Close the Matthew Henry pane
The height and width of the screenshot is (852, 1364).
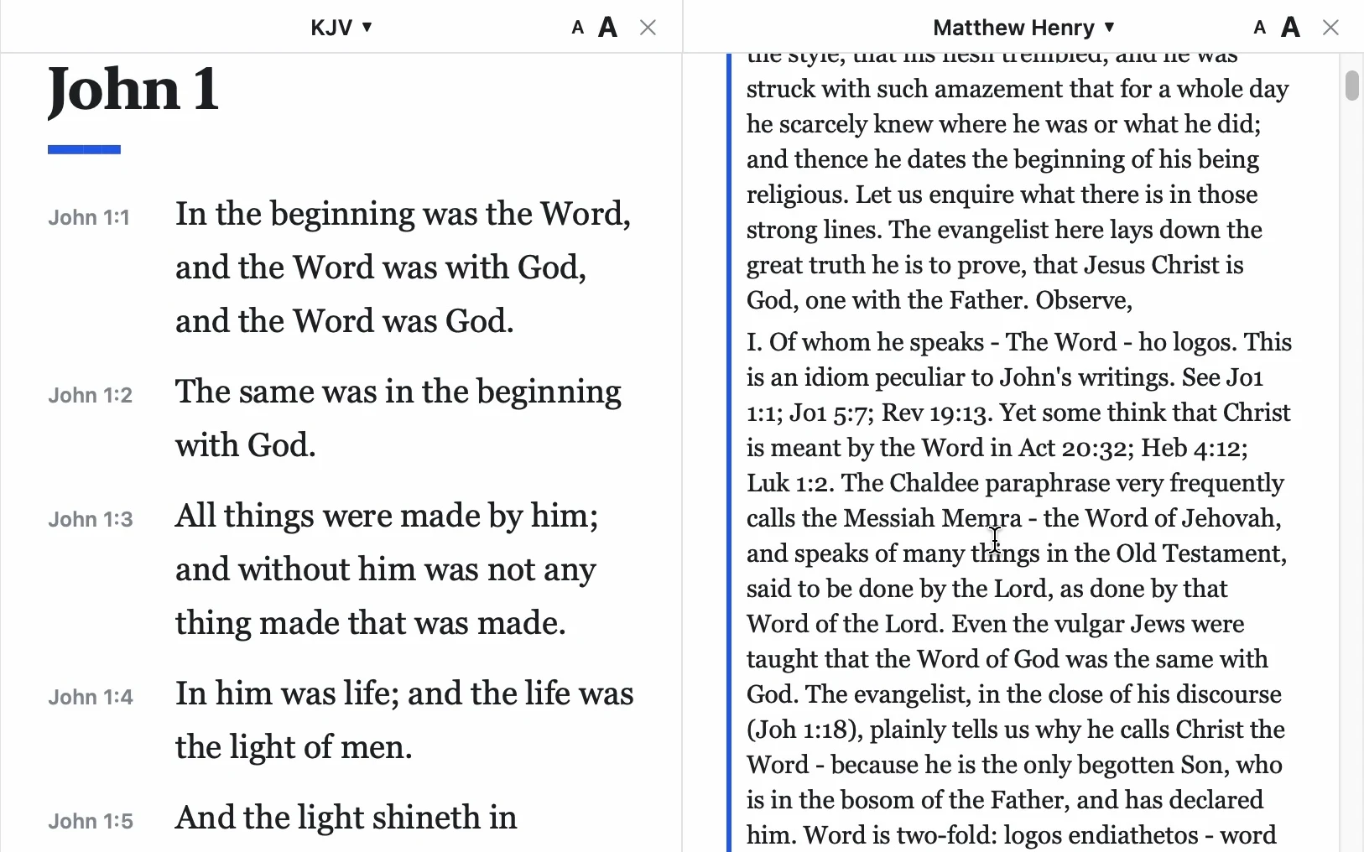tap(1330, 28)
